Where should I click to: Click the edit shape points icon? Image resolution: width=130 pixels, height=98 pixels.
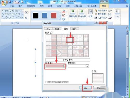click(26, 12)
